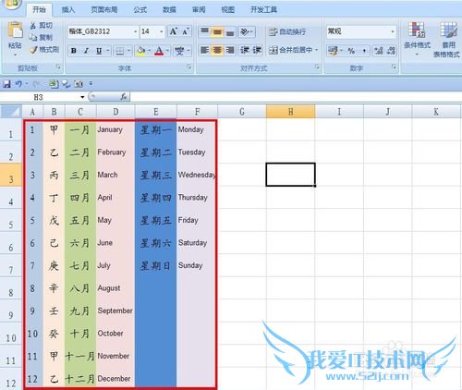Switch to the Home (开始) tab
This screenshot has width=462, height=390.
pyautogui.click(x=39, y=10)
